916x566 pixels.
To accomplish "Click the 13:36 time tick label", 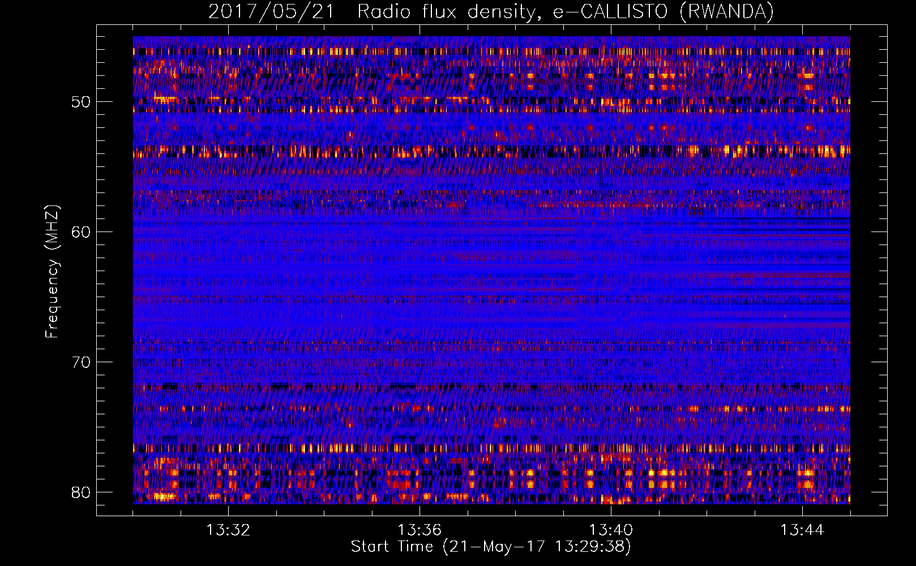I will tap(420, 530).
